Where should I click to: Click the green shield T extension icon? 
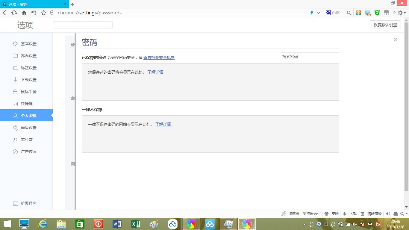pyautogui.click(x=377, y=13)
